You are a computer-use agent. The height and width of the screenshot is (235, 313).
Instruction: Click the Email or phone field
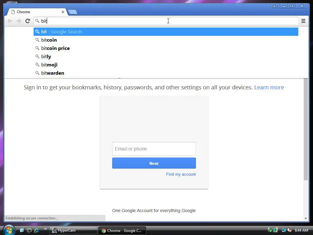point(154,149)
